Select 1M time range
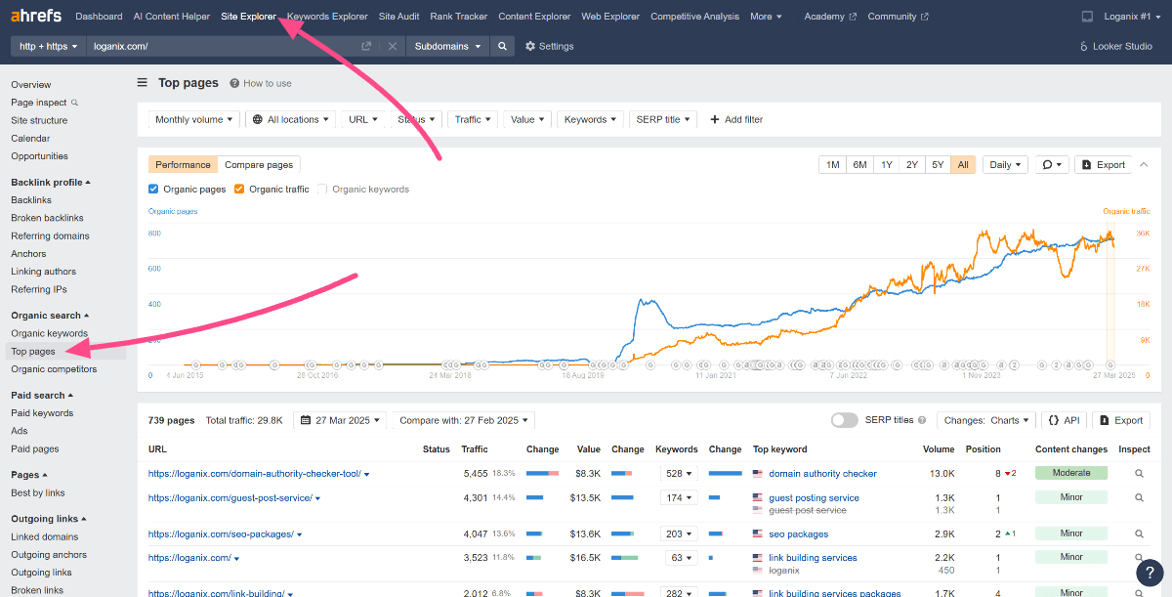 click(832, 164)
